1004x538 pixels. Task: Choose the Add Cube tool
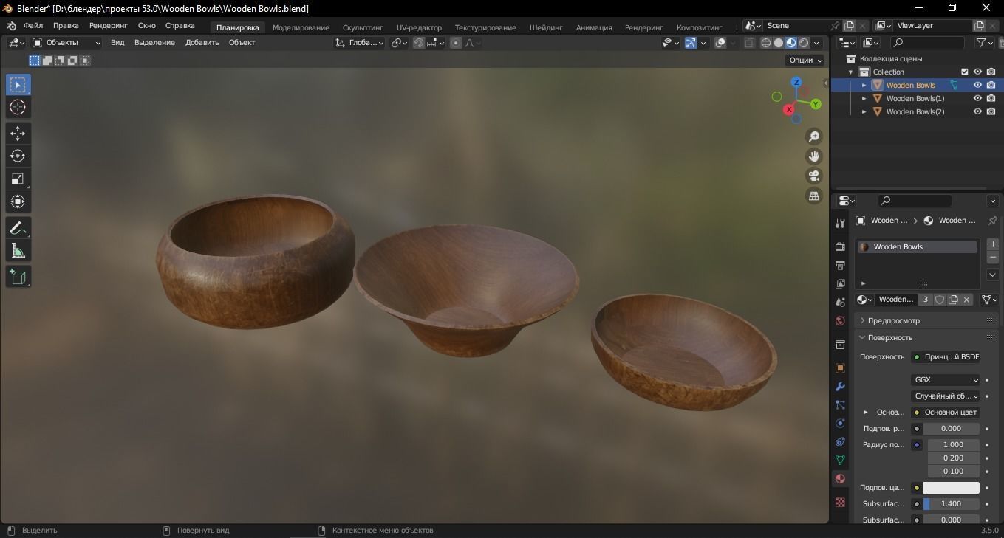(x=18, y=277)
